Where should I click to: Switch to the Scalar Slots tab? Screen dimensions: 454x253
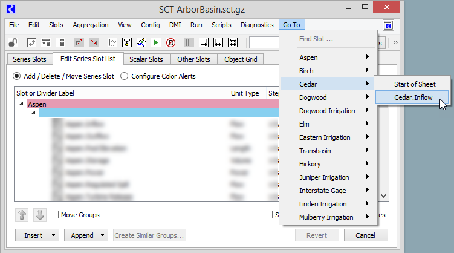click(147, 59)
